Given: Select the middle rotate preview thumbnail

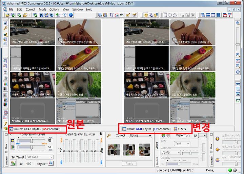Looking at the screenshot, I should pyautogui.click(x=129, y=150).
